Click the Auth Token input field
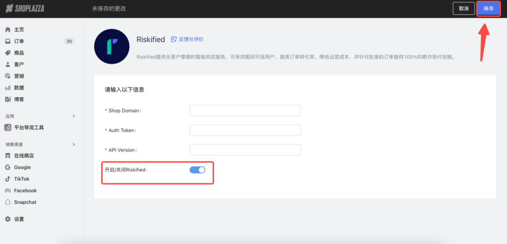 (245, 130)
